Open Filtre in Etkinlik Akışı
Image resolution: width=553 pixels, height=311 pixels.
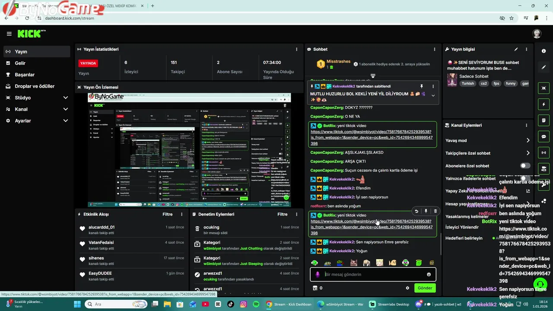[x=167, y=214]
